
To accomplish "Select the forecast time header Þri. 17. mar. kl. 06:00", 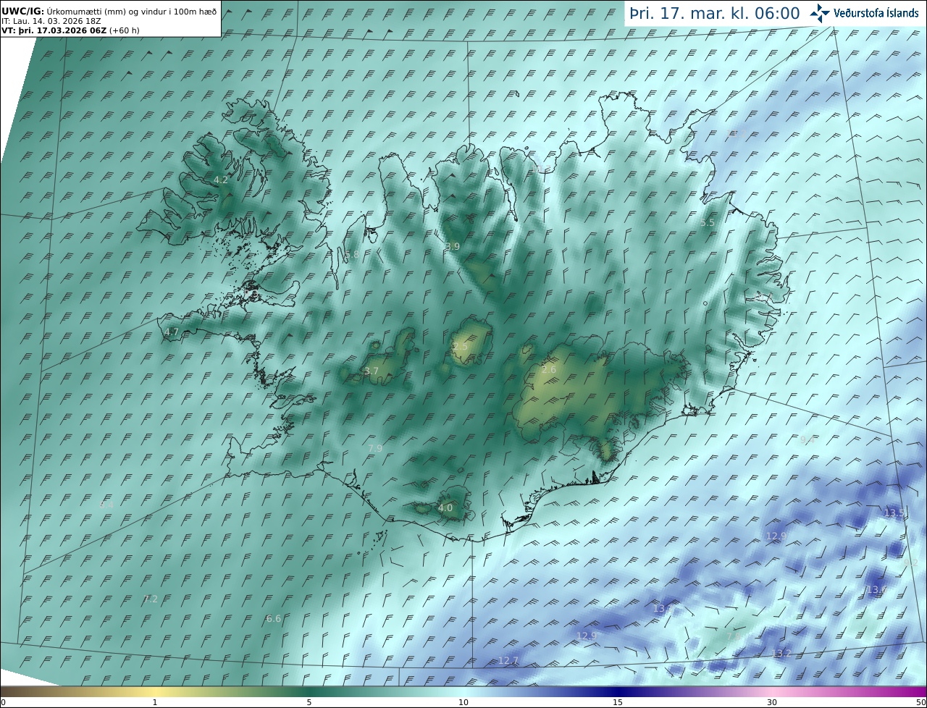I will point(715,13).
